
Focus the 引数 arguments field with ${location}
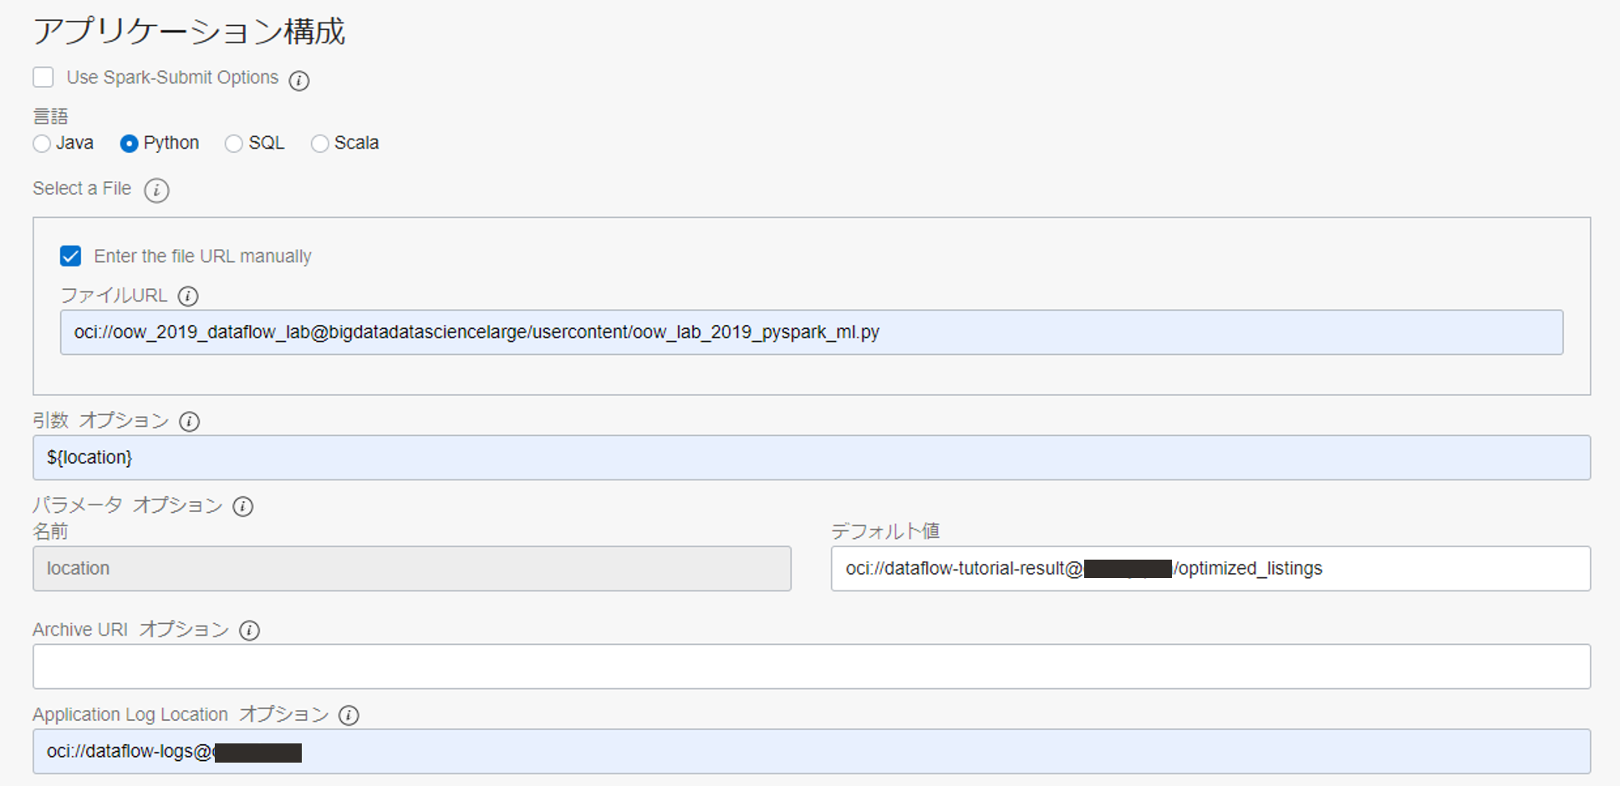click(x=811, y=458)
